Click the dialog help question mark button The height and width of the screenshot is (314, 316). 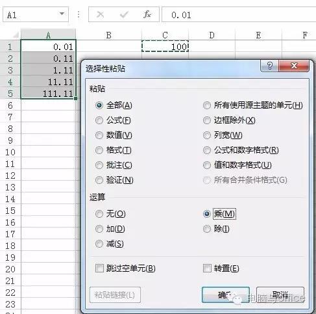(269, 66)
